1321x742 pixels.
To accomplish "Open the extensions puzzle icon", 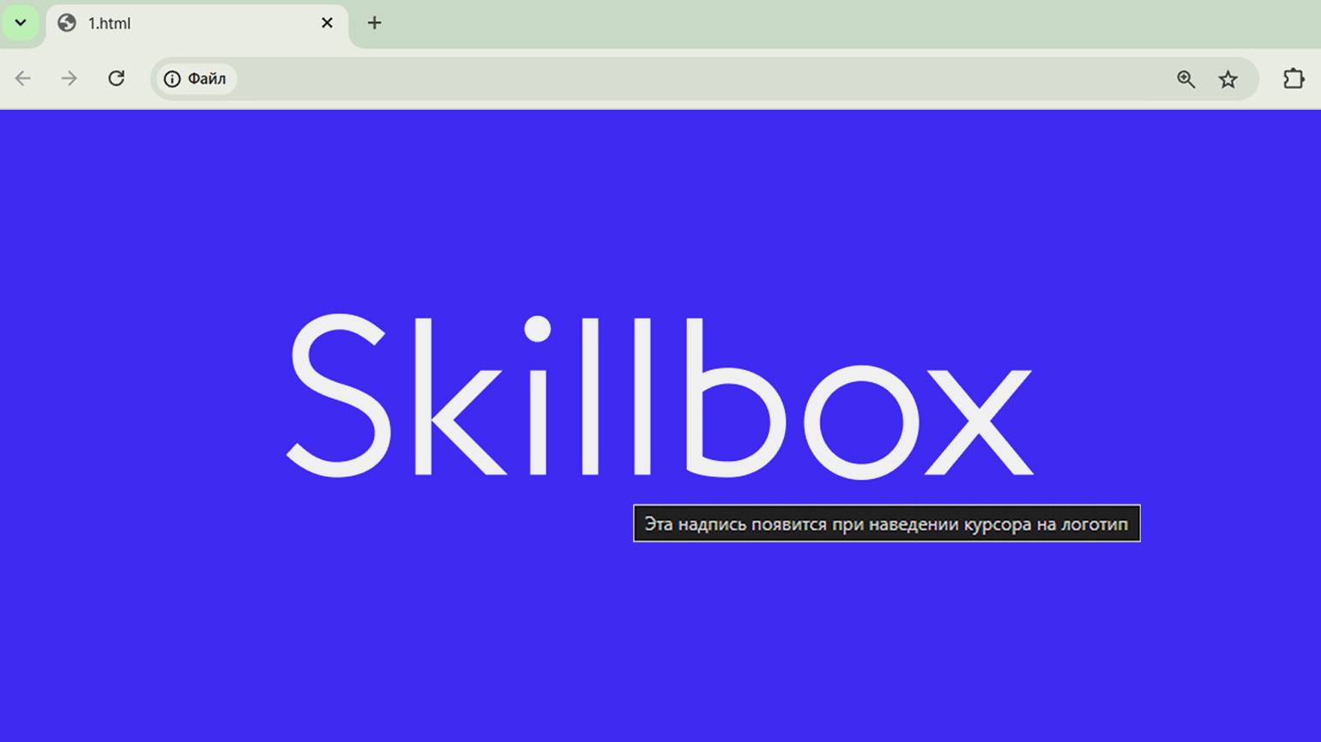I will [1294, 79].
